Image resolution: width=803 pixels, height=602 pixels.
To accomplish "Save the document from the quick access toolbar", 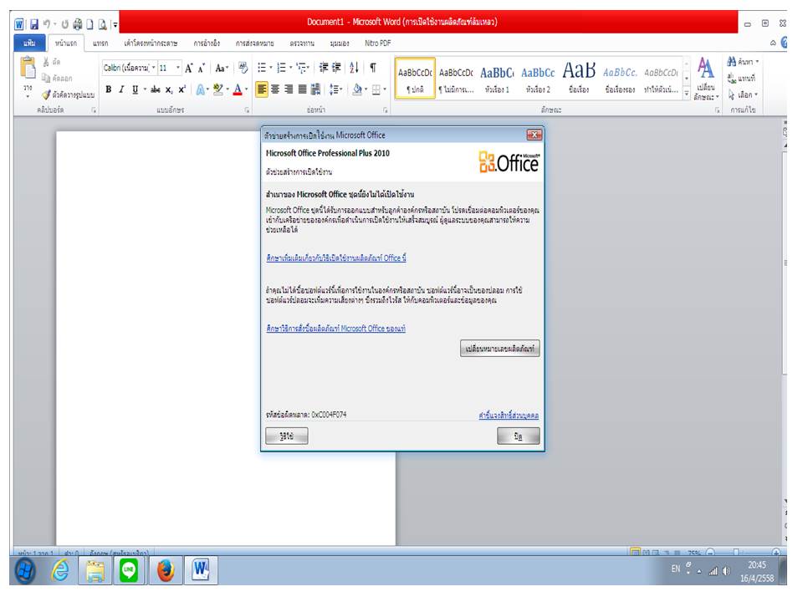I will (33, 24).
